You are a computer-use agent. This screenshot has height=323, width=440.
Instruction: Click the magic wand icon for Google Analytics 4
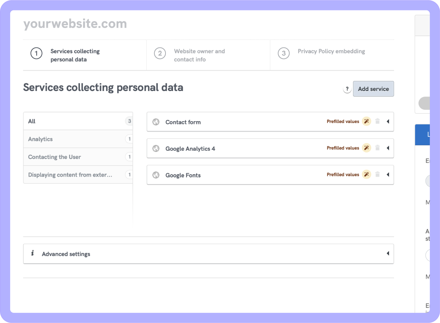click(x=366, y=148)
